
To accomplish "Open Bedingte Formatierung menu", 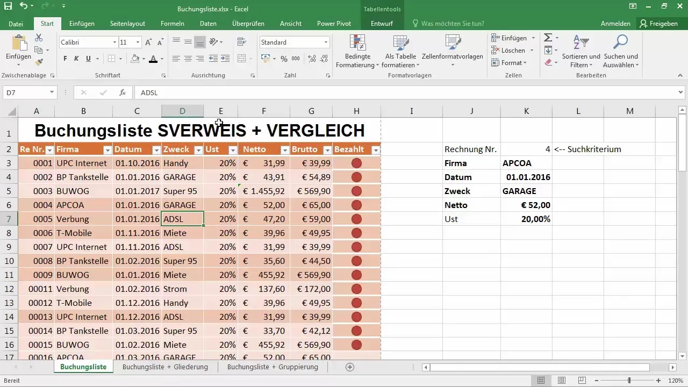I will pyautogui.click(x=357, y=52).
